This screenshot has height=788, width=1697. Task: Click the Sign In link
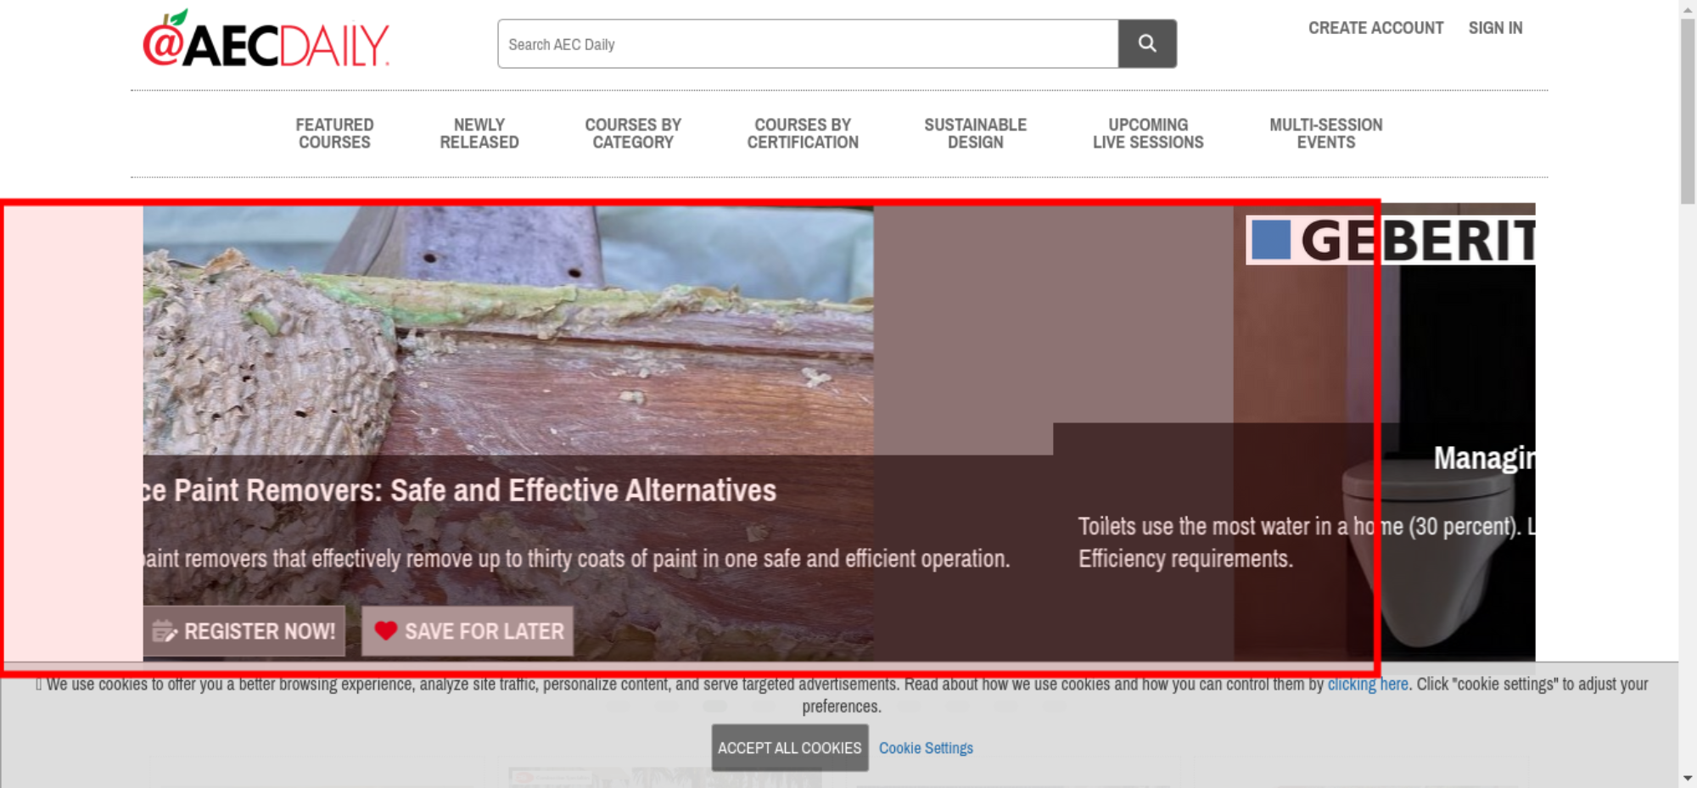click(x=1495, y=28)
